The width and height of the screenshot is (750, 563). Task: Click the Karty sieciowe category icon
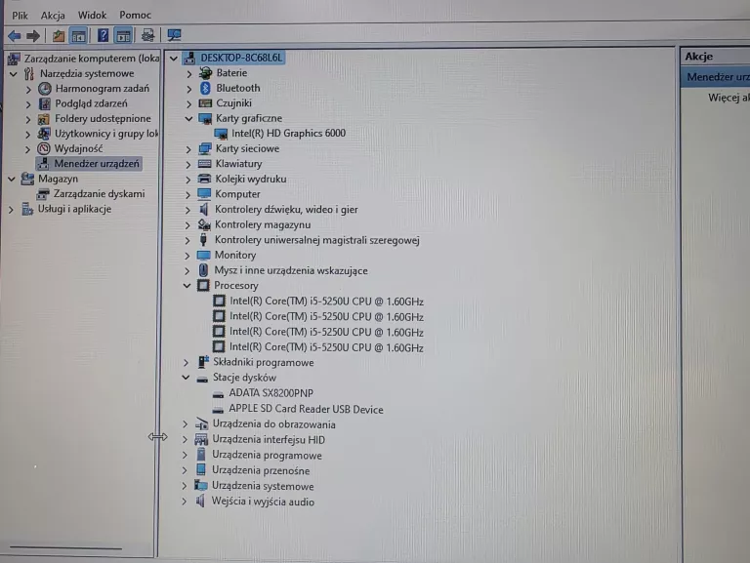pyautogui.click(x=205, y=148)
